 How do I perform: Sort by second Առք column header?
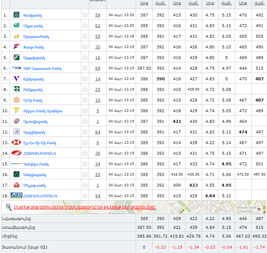(177, 3)
